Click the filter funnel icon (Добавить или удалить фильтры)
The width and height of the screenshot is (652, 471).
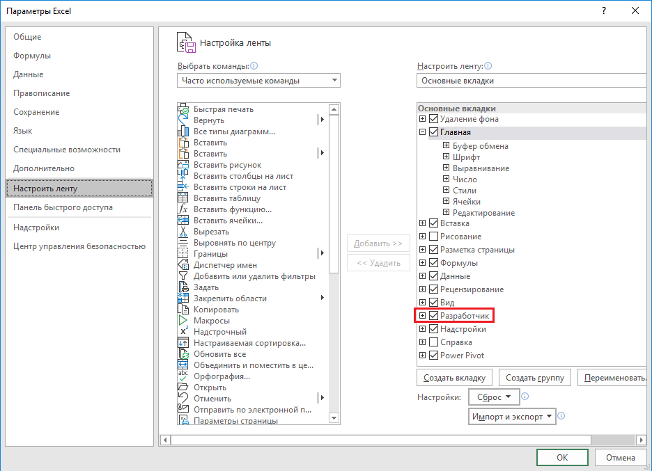coord(183,276)
